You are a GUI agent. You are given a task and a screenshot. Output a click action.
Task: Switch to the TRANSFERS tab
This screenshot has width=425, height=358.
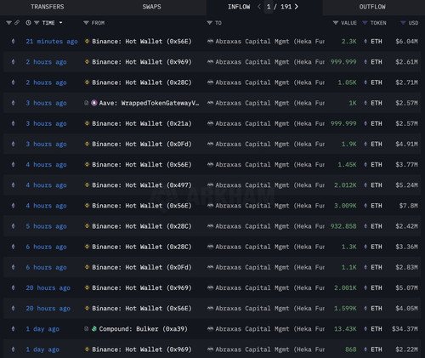click(x=48, y=7)
